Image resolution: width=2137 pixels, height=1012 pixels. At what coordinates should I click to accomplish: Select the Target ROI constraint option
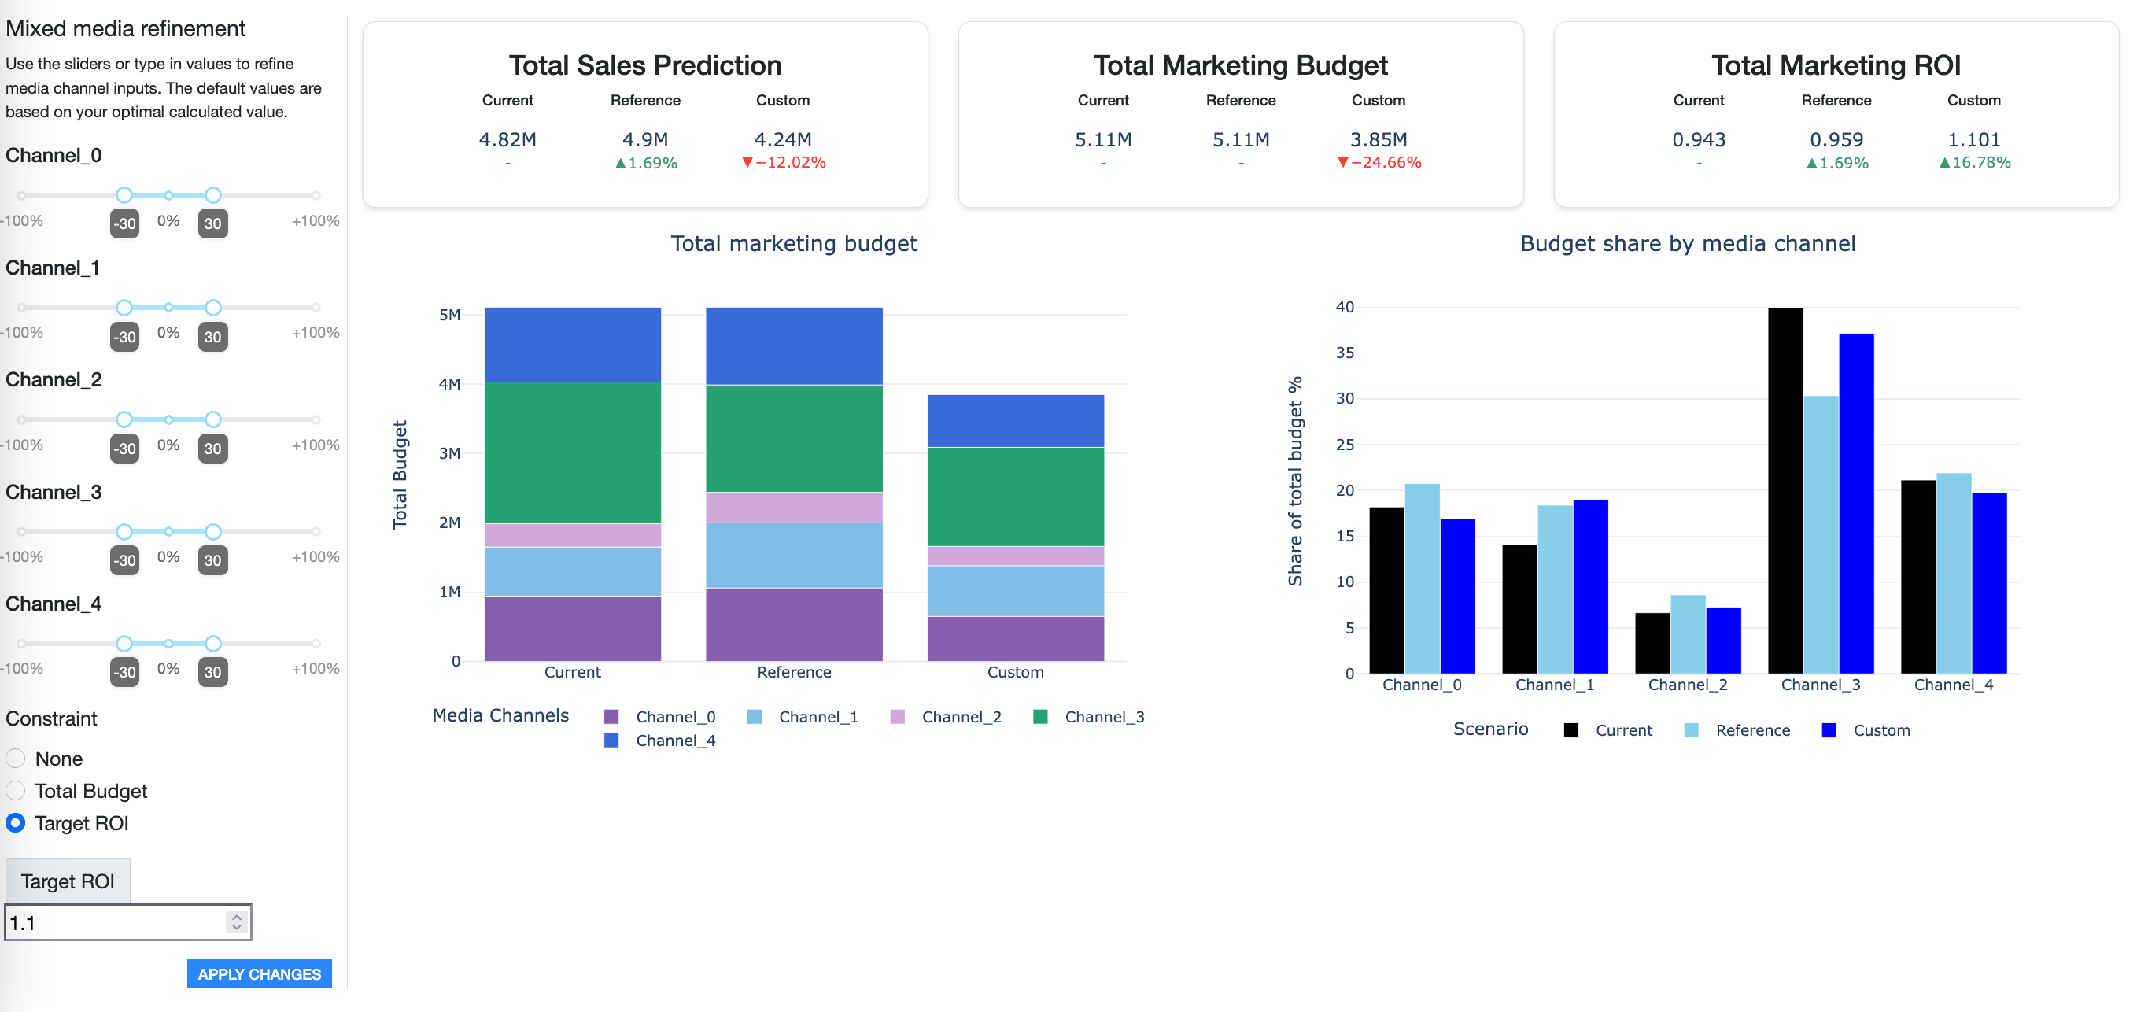click(x=15, y=823)
